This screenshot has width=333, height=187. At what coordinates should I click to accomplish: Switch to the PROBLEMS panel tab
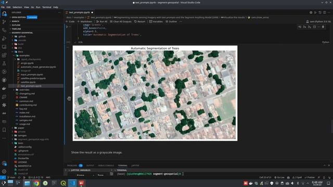72,166
